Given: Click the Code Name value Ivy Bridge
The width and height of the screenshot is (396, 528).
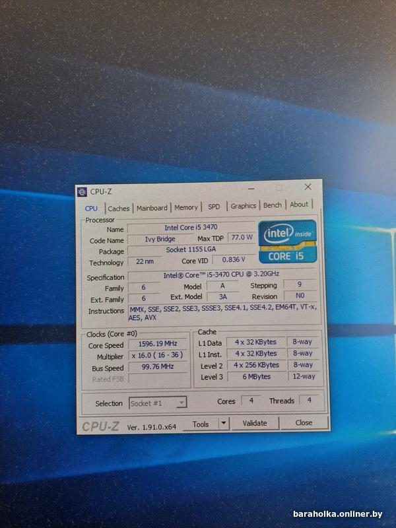Looking at the screenshot, I should pyautogui.click(x=160, y=239).
